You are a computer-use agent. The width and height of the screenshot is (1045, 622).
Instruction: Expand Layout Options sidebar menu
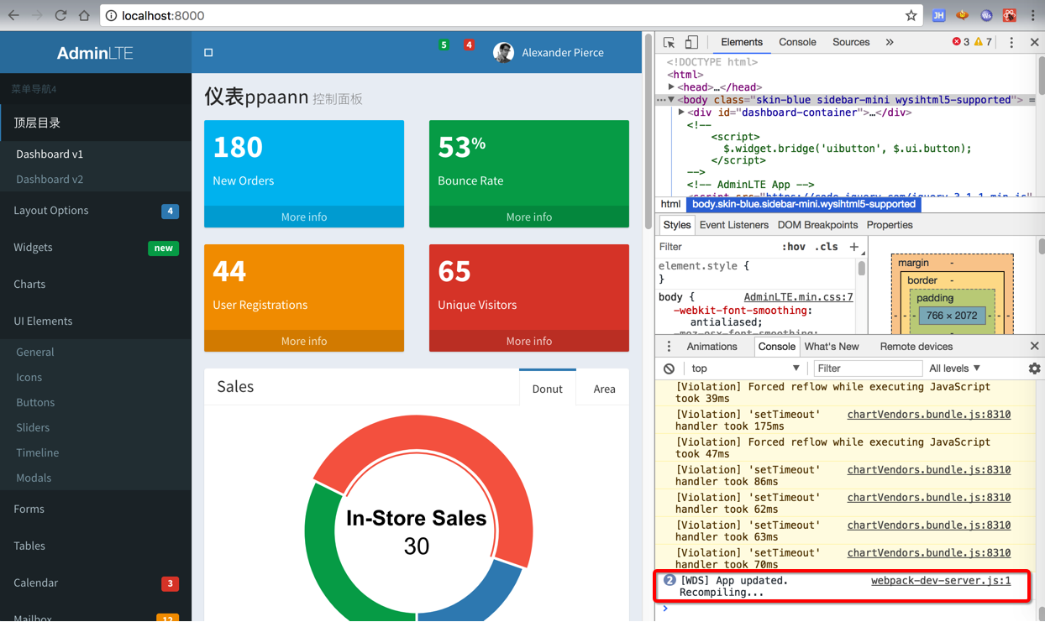[x=96, y=211]
